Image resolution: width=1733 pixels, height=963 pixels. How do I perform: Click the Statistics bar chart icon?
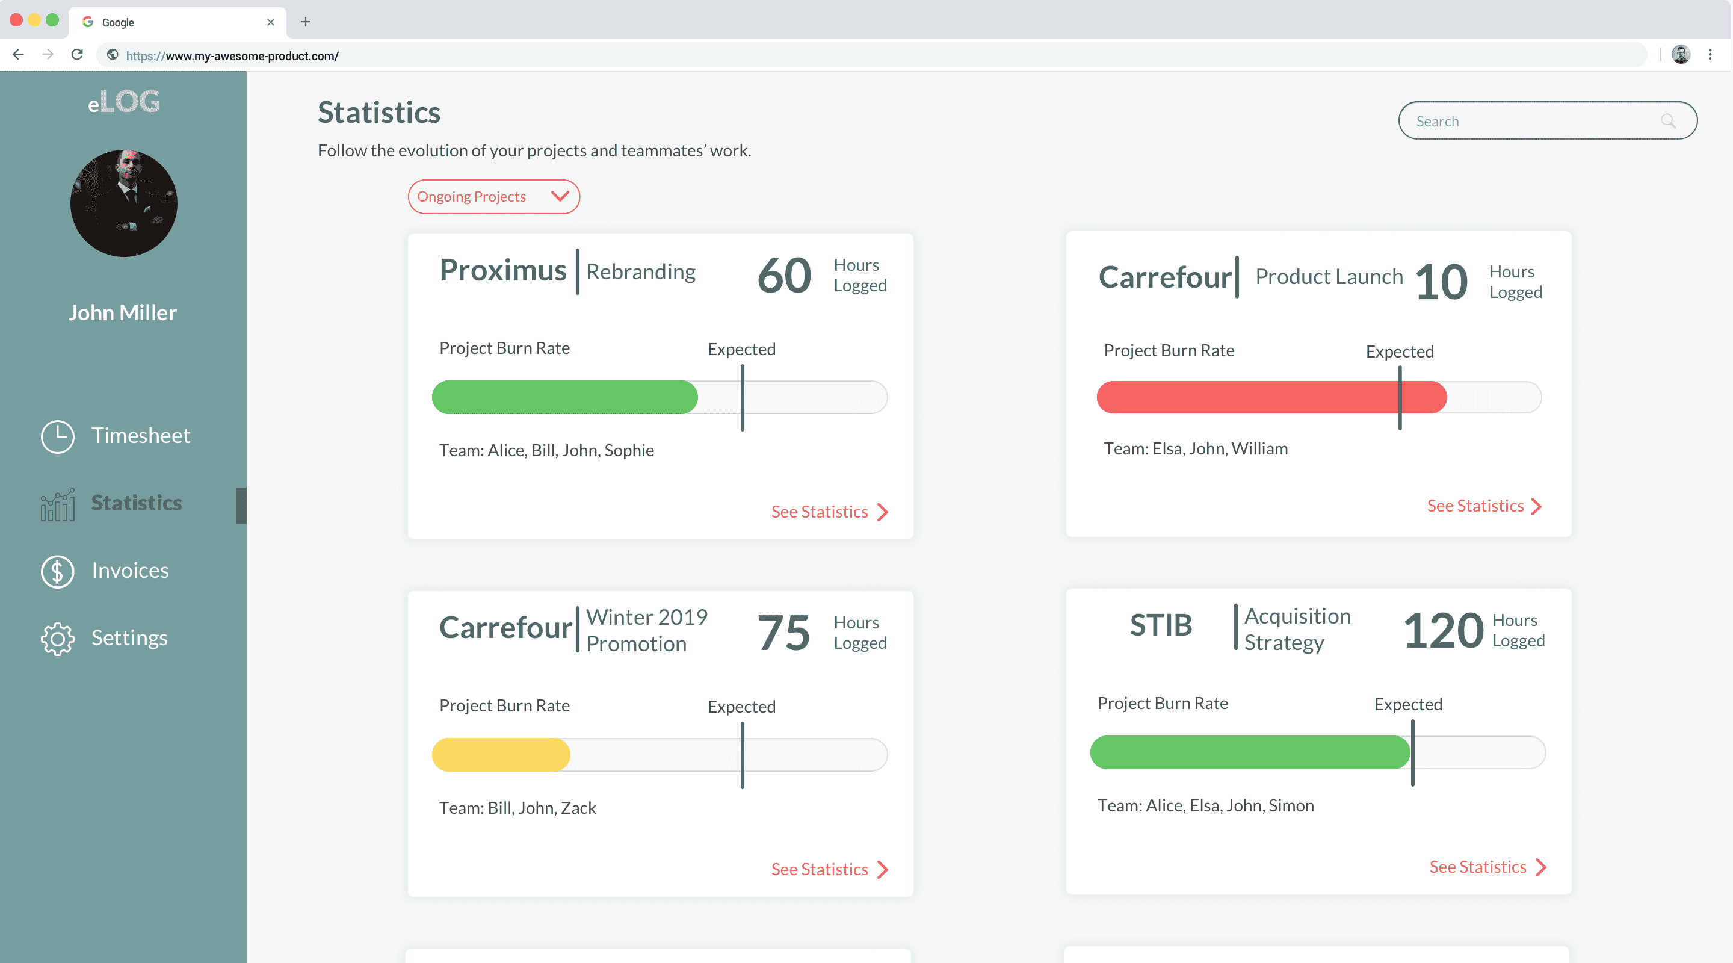(x=57, y=505)
